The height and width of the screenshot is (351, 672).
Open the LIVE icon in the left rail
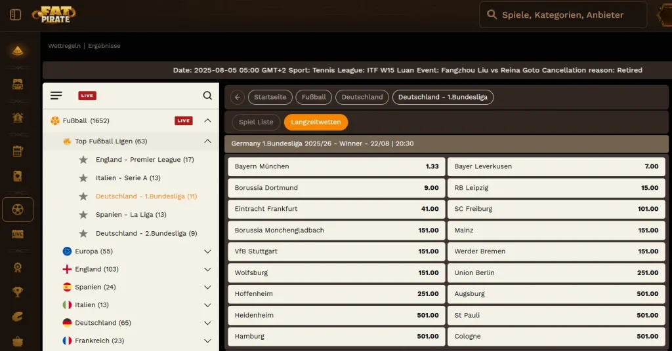(18, 234)
